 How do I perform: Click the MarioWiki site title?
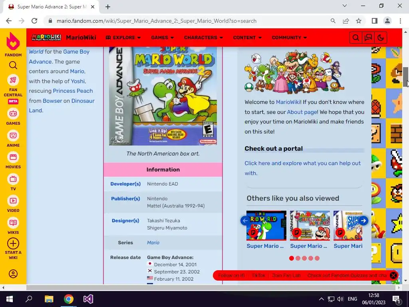(x=81, y=38)
